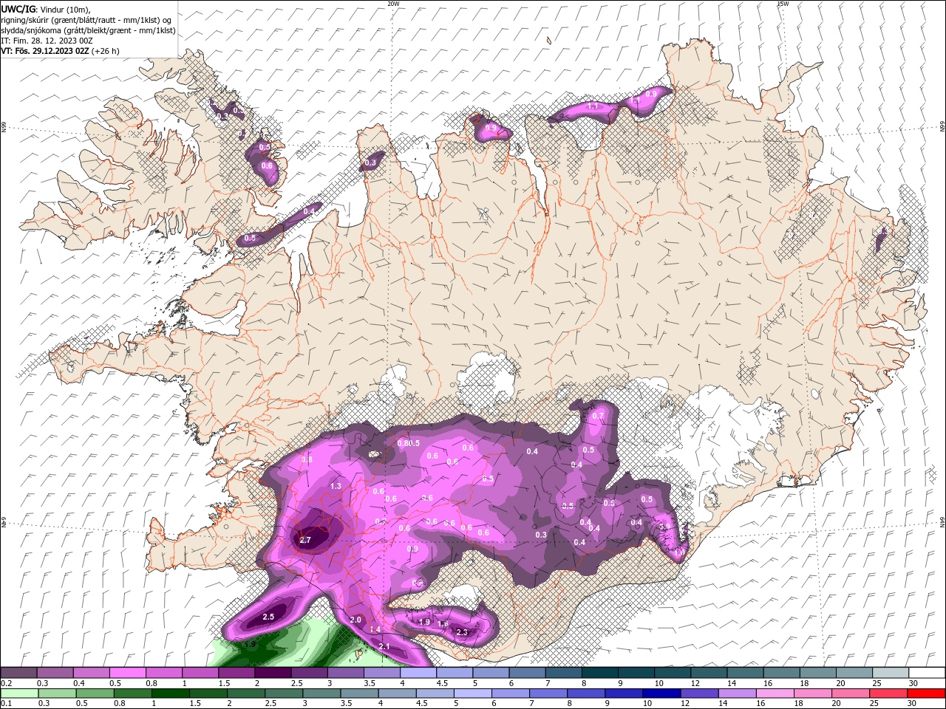Pick the pale grey 25–30 upper legend swatch
This screenshot has height=709, width=946.
[x=890, y=673]
